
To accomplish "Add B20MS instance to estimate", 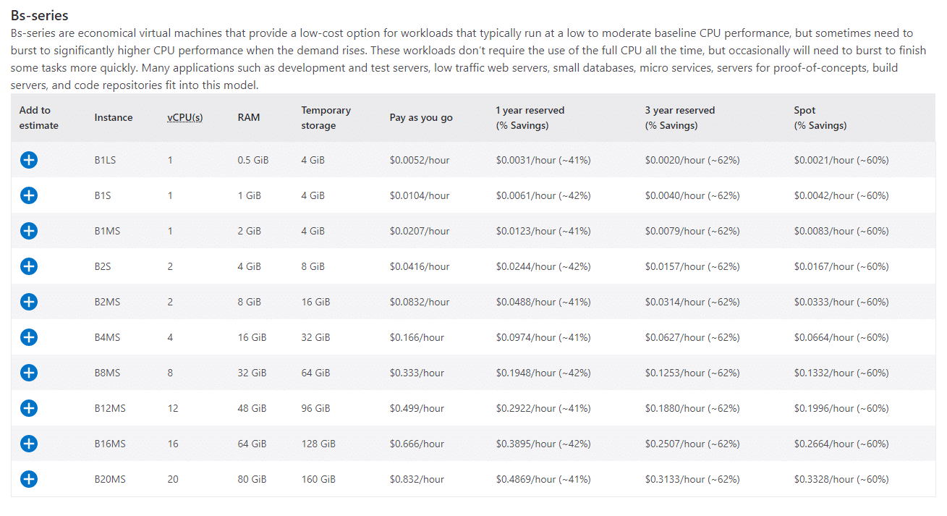I will [x=29, y=479].
